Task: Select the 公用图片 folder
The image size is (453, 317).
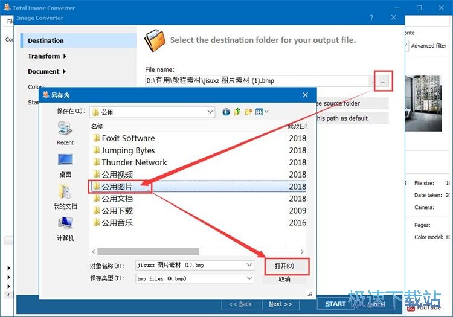Action: tap(117, 187)
